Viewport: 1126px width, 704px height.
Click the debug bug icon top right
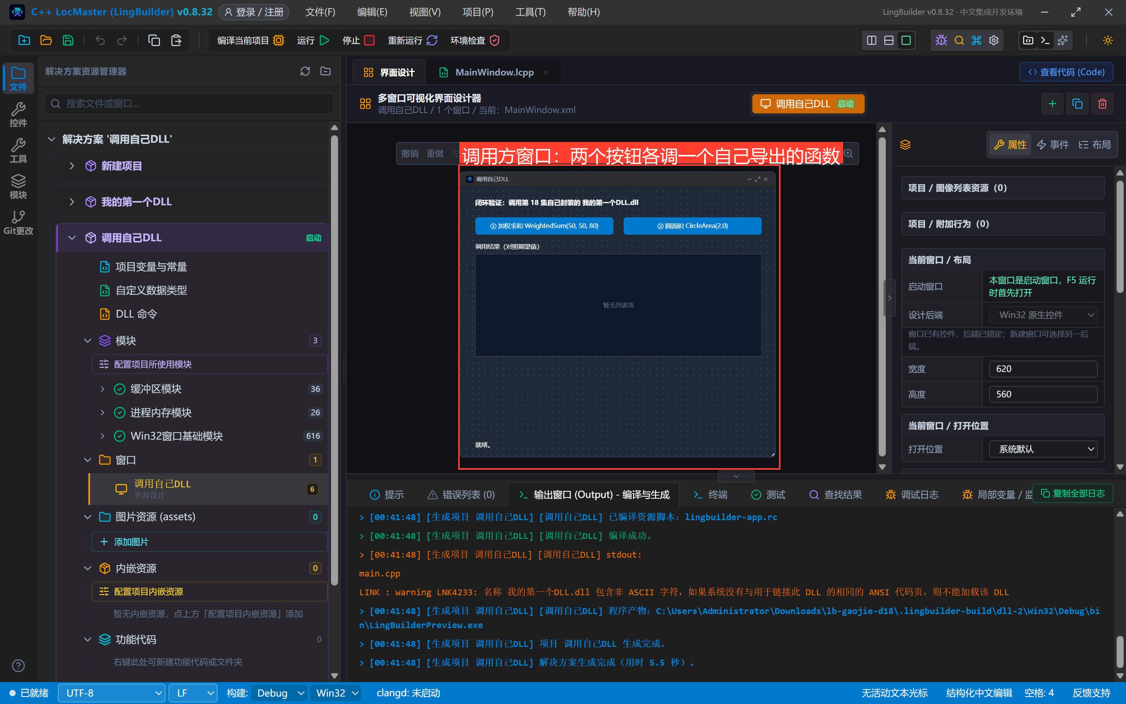tap(941, 41)
